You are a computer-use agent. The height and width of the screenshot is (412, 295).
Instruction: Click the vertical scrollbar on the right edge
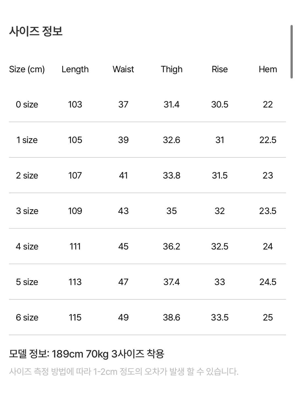[291, 52]
